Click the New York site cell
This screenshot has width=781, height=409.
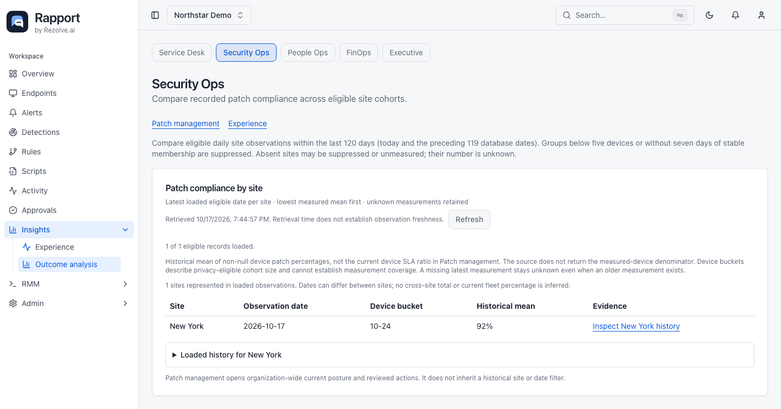click(x=187, y=326)
